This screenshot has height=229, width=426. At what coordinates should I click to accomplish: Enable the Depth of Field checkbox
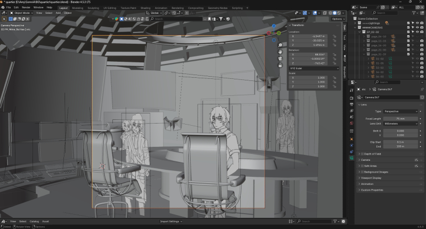click(x=364, y=153)
